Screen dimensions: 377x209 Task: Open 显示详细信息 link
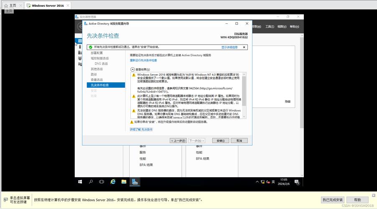(229, 47)
